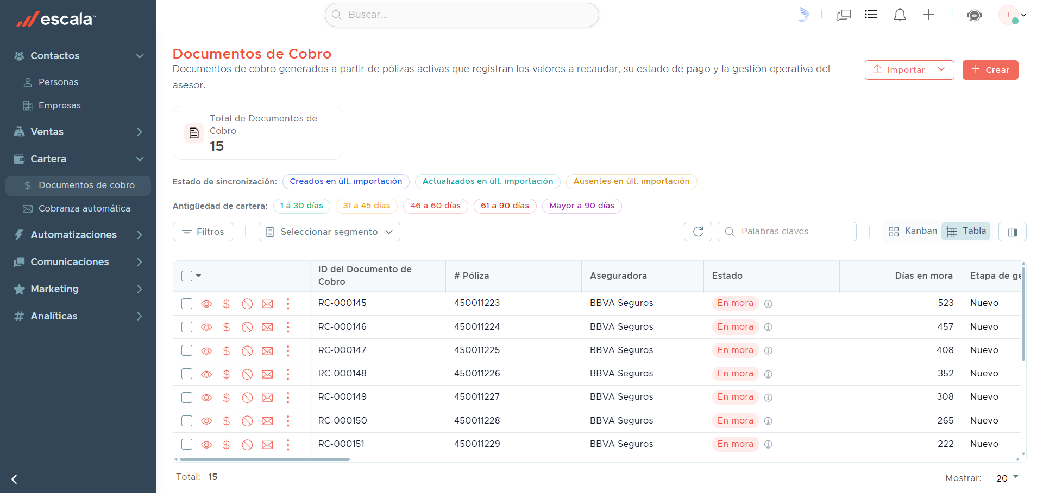Register payment for RC-000146 using dollar icon
Viewport: 1043px width, 493px height.
tap(227, 327)
